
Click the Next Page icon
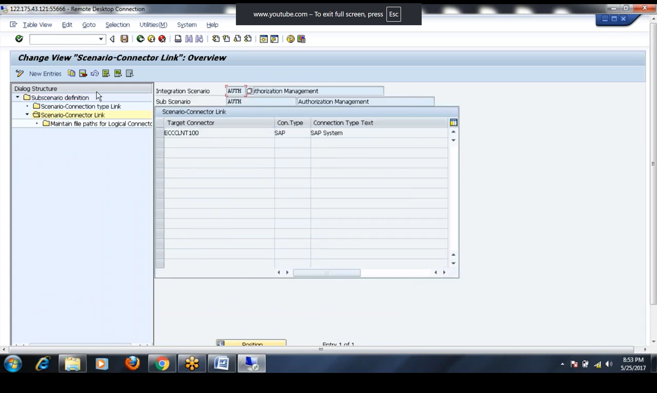click(237, 39)
